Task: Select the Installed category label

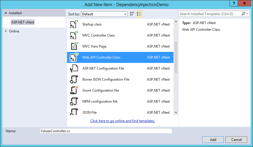Action: 15,13
